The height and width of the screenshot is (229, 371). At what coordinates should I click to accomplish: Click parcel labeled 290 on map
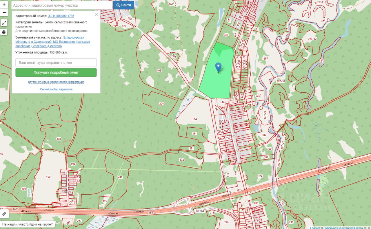click(79, 221)
